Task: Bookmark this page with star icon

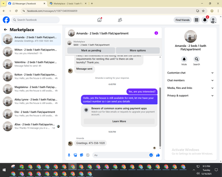Action: (x=203, y=11)
